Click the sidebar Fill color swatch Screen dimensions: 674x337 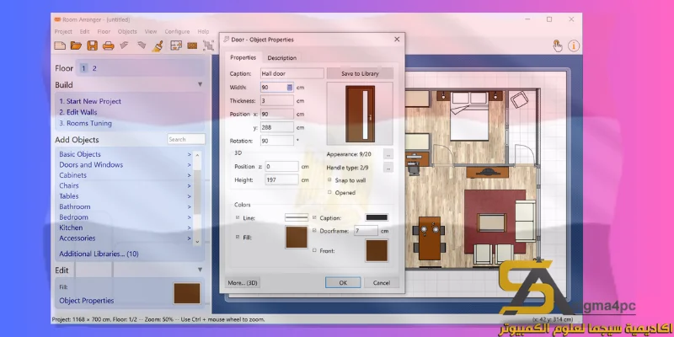[187, 293]
